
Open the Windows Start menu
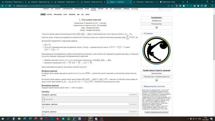(x=3, y=119)
